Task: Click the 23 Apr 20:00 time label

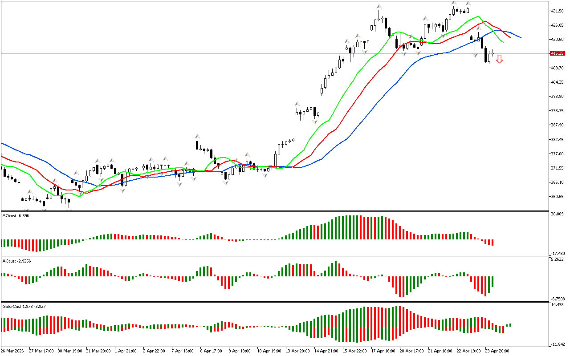Action: [x=497, y=351]
